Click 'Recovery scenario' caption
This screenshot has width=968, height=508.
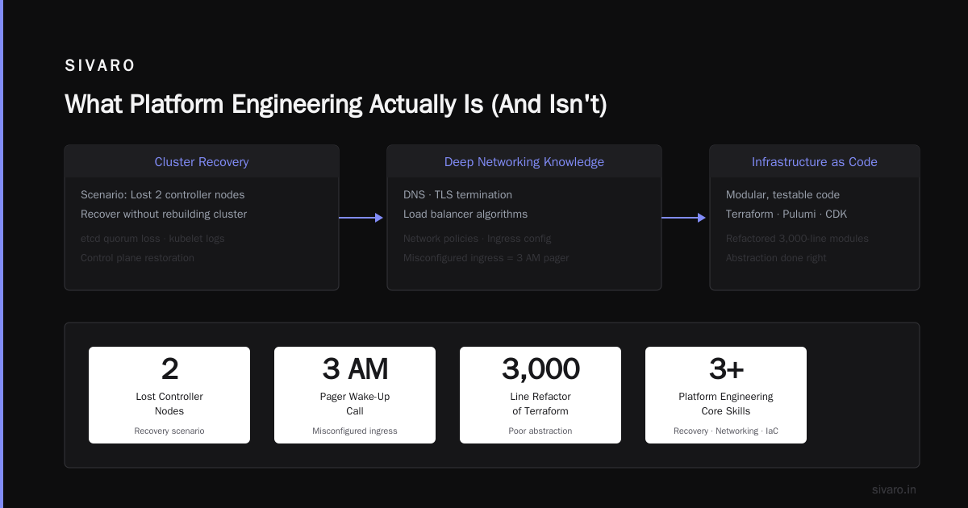click(x=169, y=431)
